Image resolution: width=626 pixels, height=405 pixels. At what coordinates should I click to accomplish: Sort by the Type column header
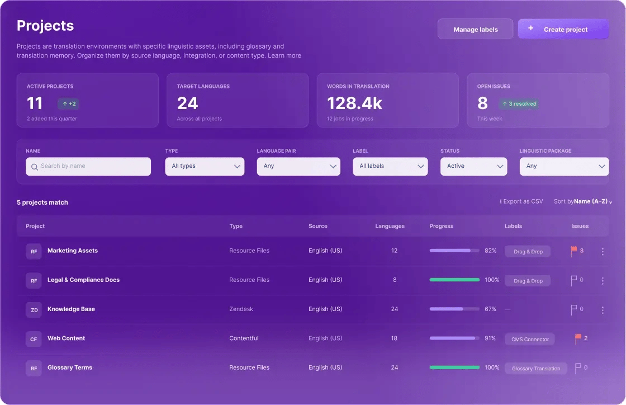click(x=235, y=226)
